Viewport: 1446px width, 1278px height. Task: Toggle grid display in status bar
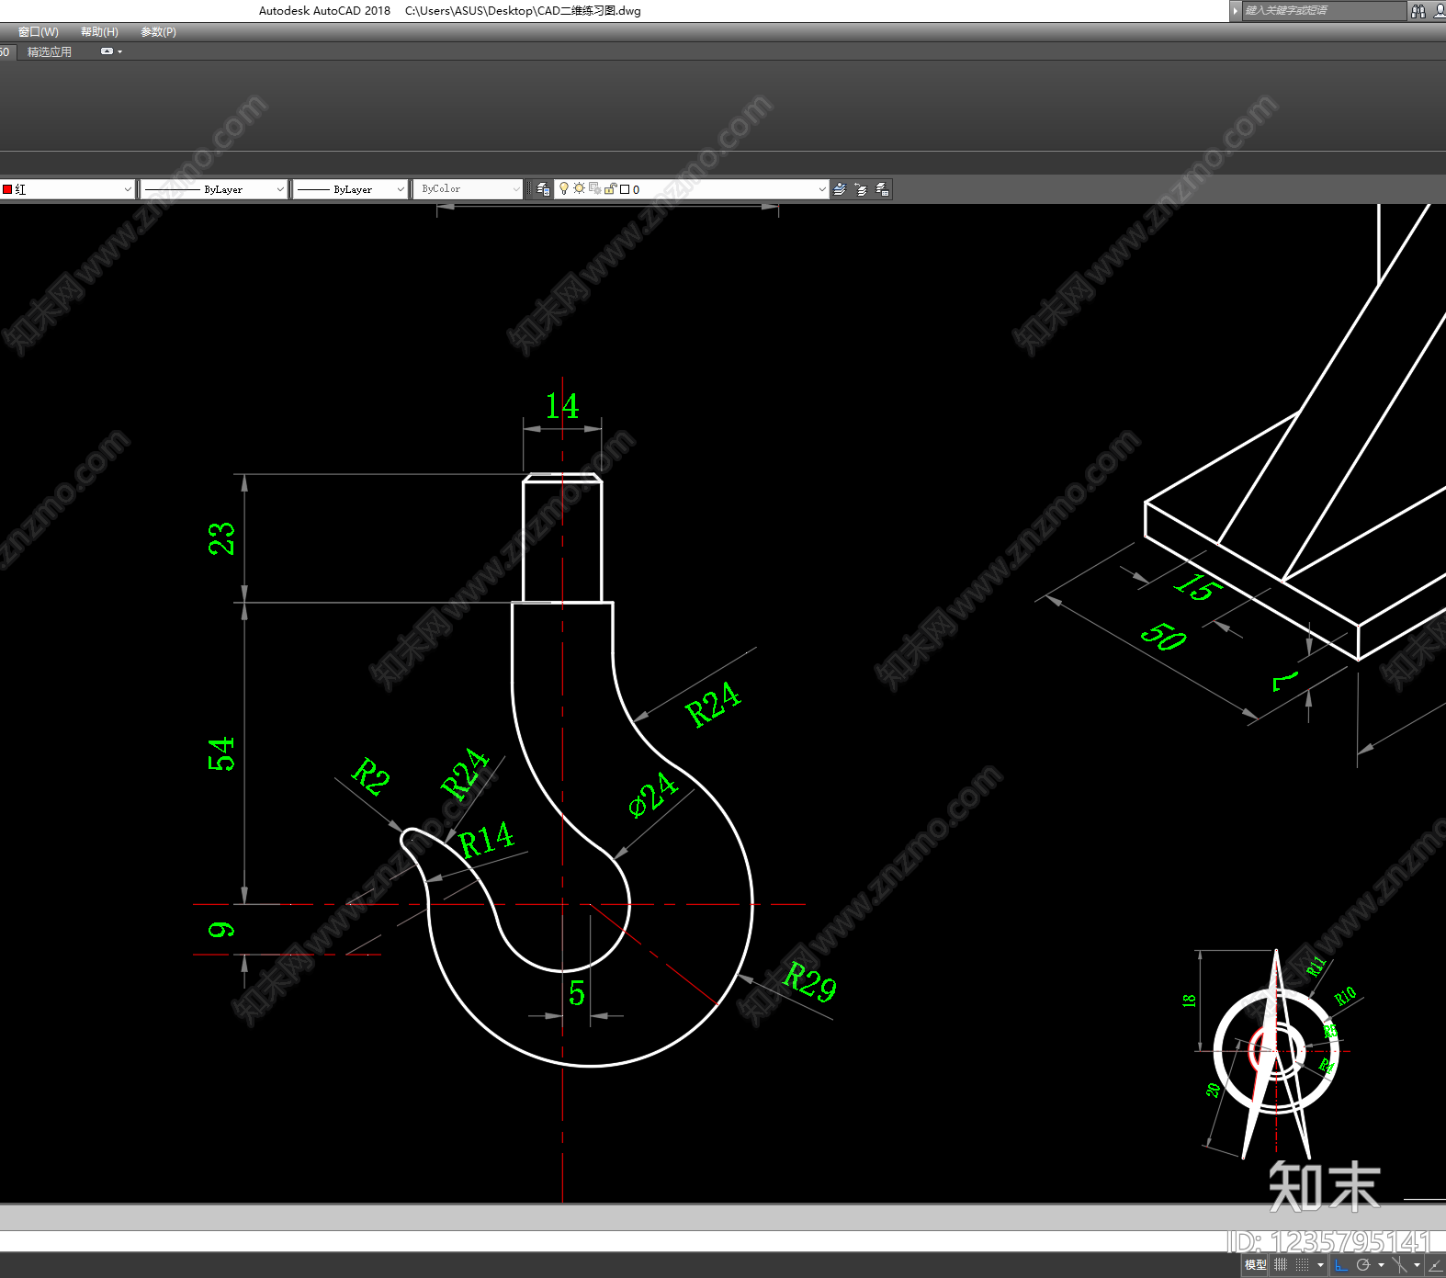click(1281, 1265)
